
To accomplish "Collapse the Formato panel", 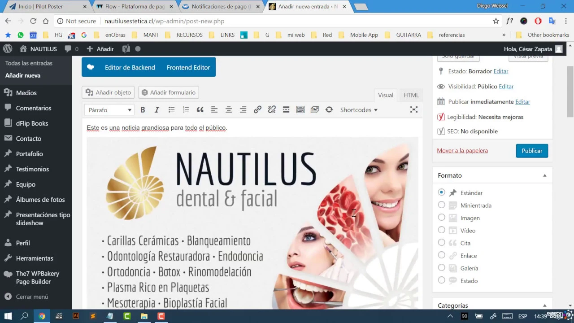I will click(x=545, y=175).
